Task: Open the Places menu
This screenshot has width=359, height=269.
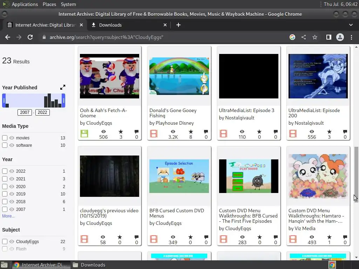Action: coord(49,4)
